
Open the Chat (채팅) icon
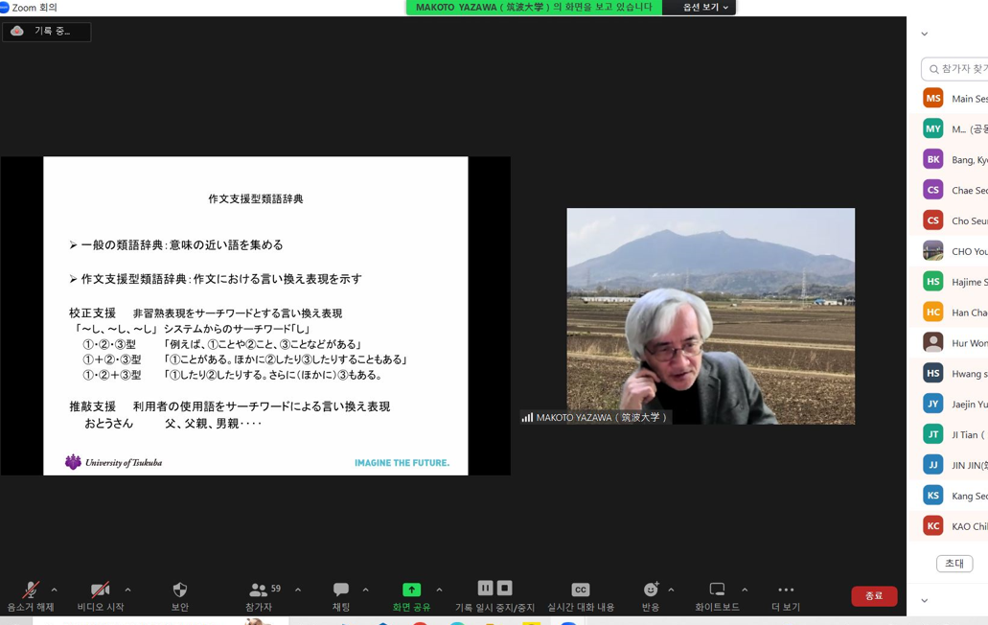(340, 590)
